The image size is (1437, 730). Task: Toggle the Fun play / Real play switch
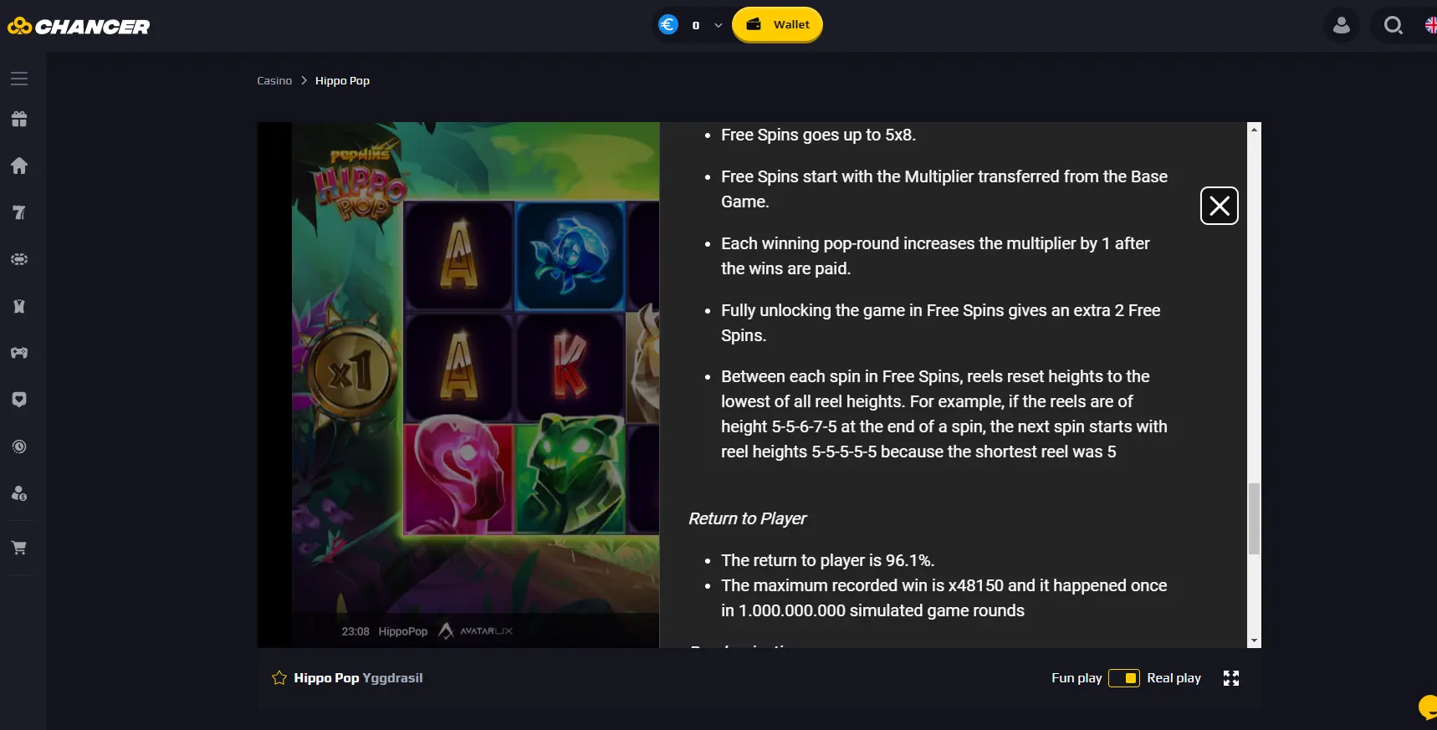coord(1124,678)
